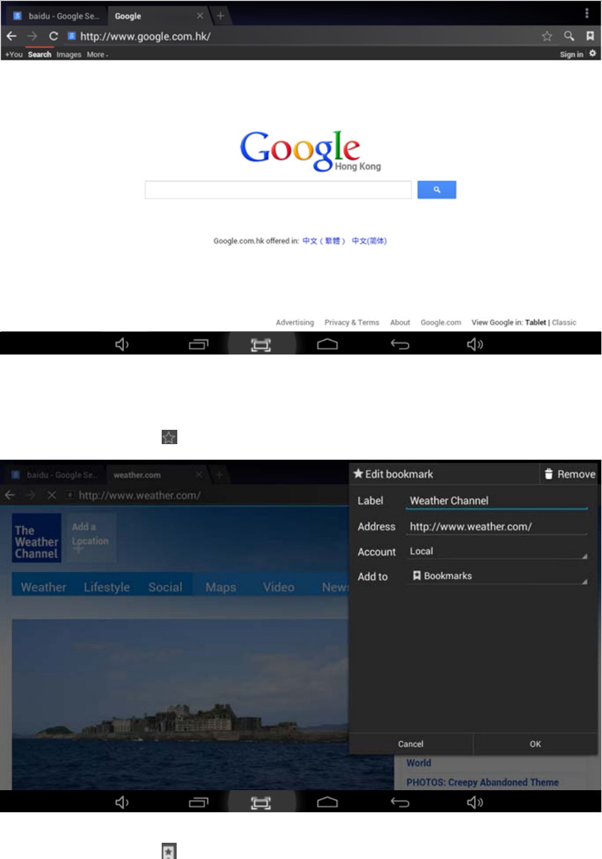Image resolution: width=602 pixels, height=859 pixels.
Task: Edit the Address field weather.com URL
Action: click(x=497, y=527)
